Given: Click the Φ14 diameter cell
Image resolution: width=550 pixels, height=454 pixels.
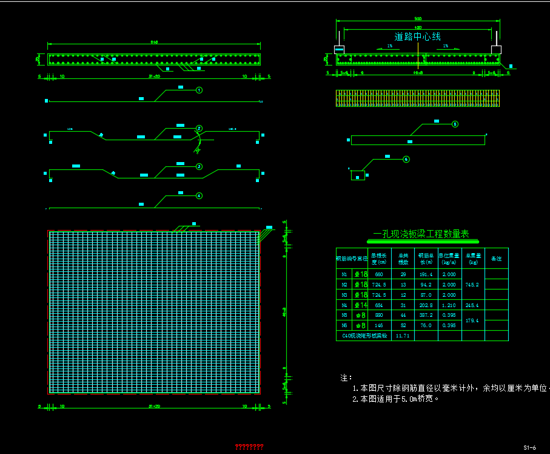Looking at the screenshot, I should click(361, 305).
